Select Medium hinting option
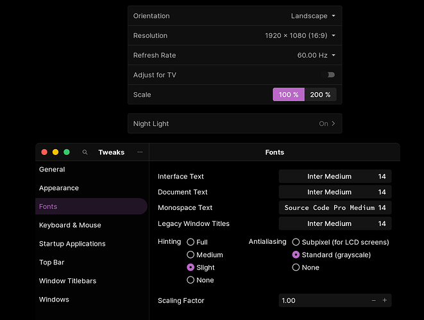The image size is (424, 320). click(191, 255)
